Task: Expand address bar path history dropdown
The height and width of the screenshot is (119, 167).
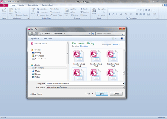Action: (90, 34)
